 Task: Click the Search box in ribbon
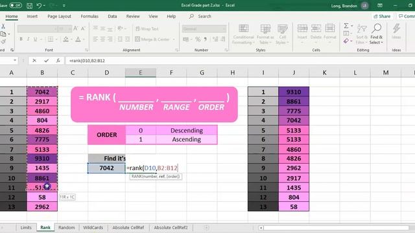200,16
